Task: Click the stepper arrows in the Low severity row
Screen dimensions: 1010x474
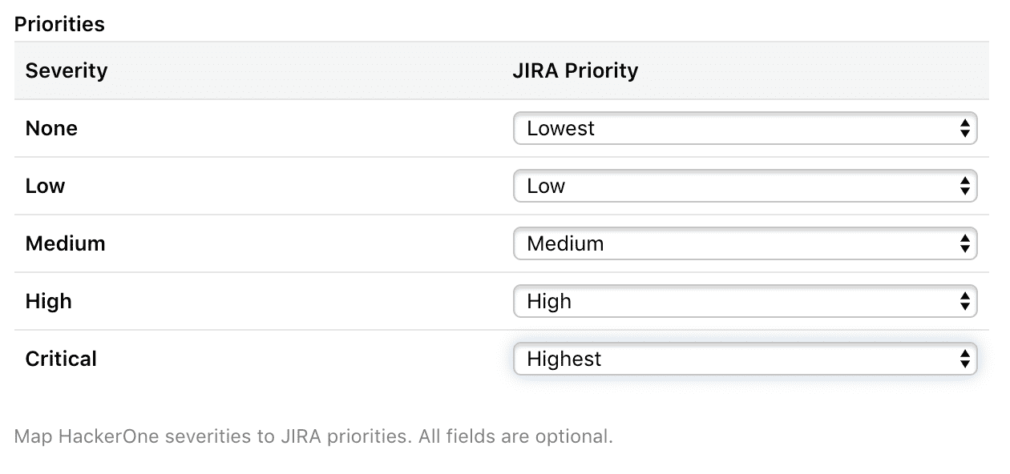Action: (x=965, y=186)
